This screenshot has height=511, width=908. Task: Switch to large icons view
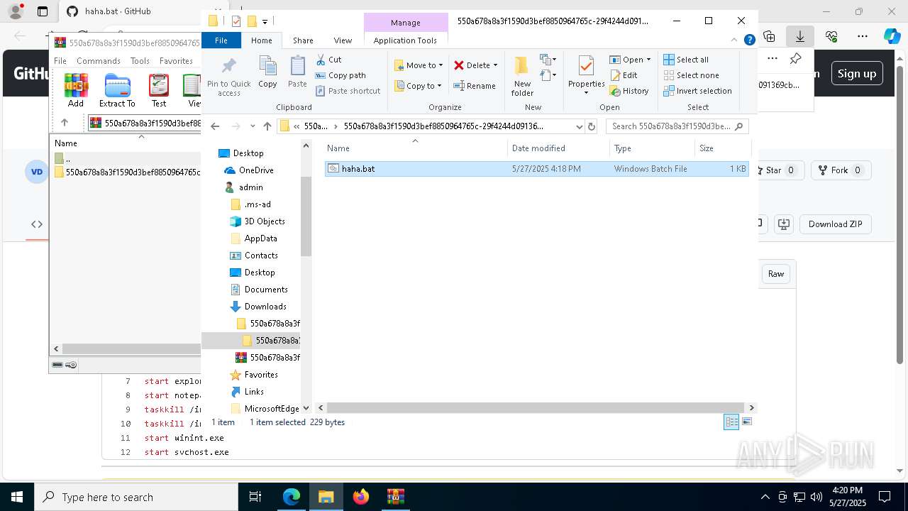(746, 422)
